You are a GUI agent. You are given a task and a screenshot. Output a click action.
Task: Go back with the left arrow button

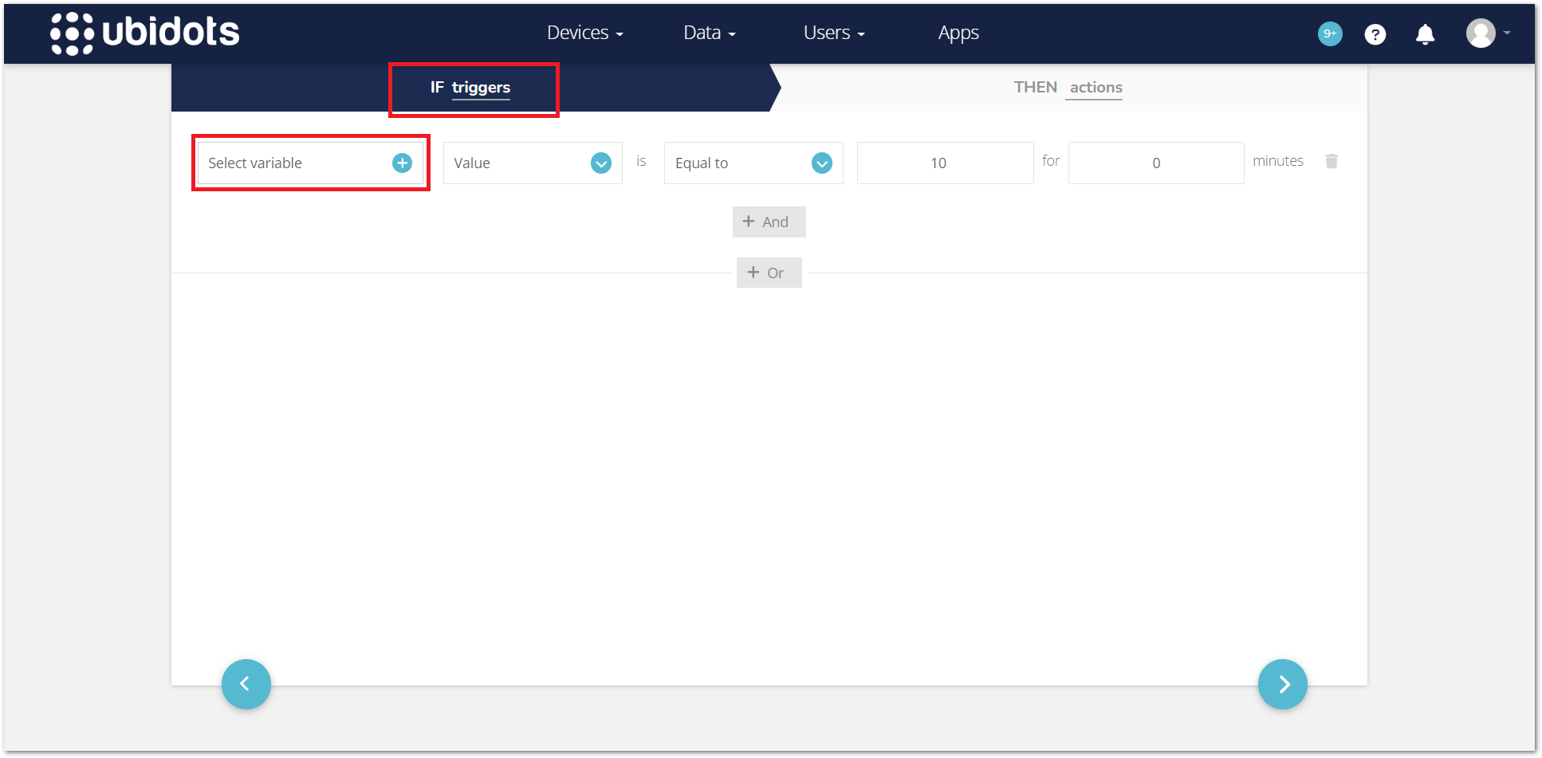[x=246, y=684]
